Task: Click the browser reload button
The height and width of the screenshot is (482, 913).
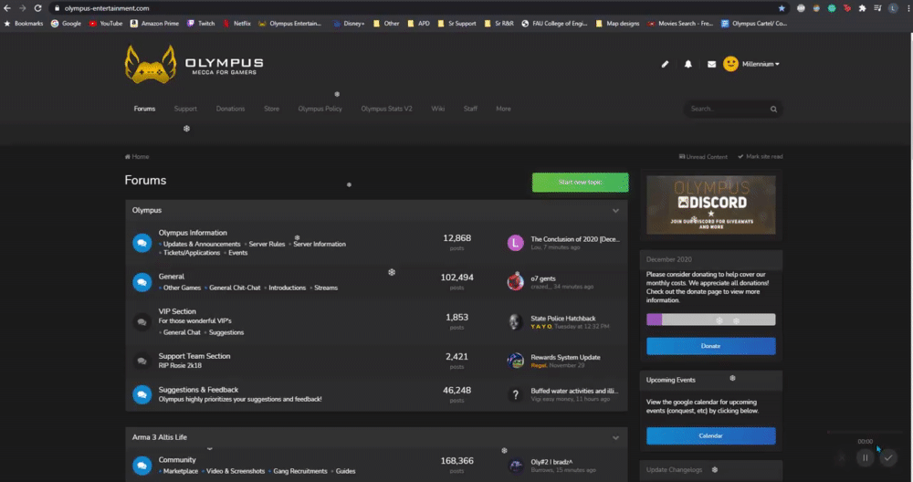Action: (x=37, y=8)
